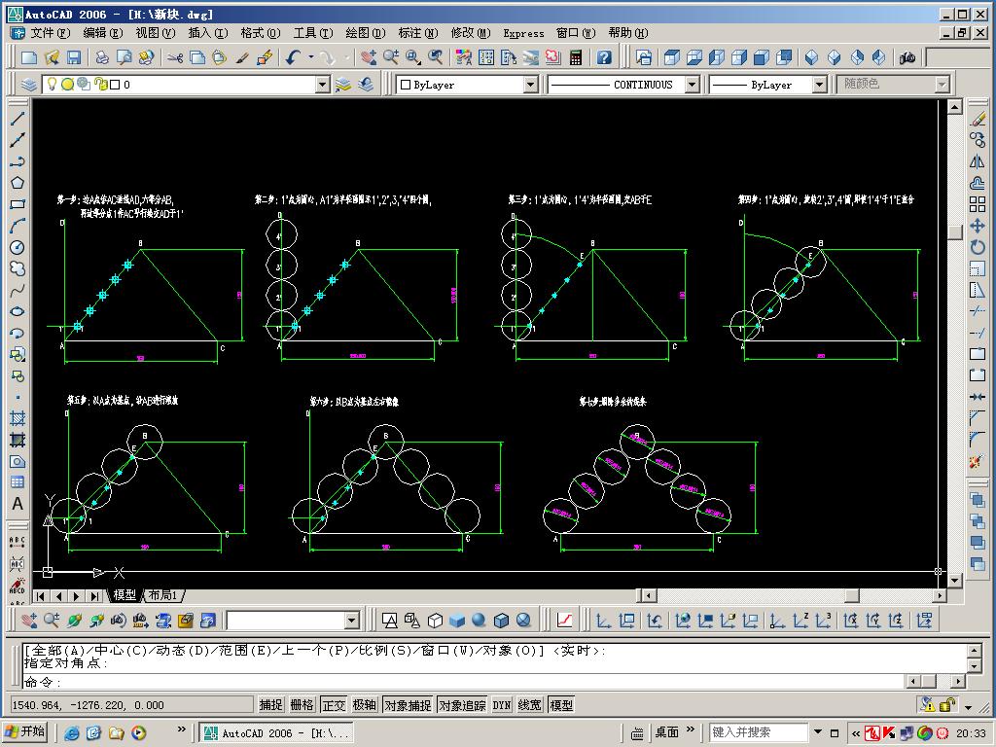Toggle 模型 model/paper space button
Viewport: 996px width, 747px height.
coord(561,705)
